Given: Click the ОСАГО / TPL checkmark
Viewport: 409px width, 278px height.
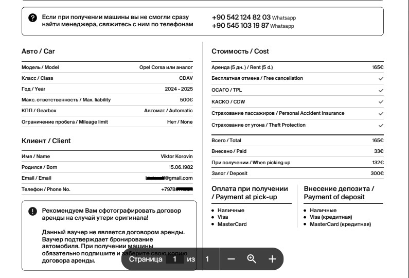Looking at the screenshot, I should coord(381,90).
